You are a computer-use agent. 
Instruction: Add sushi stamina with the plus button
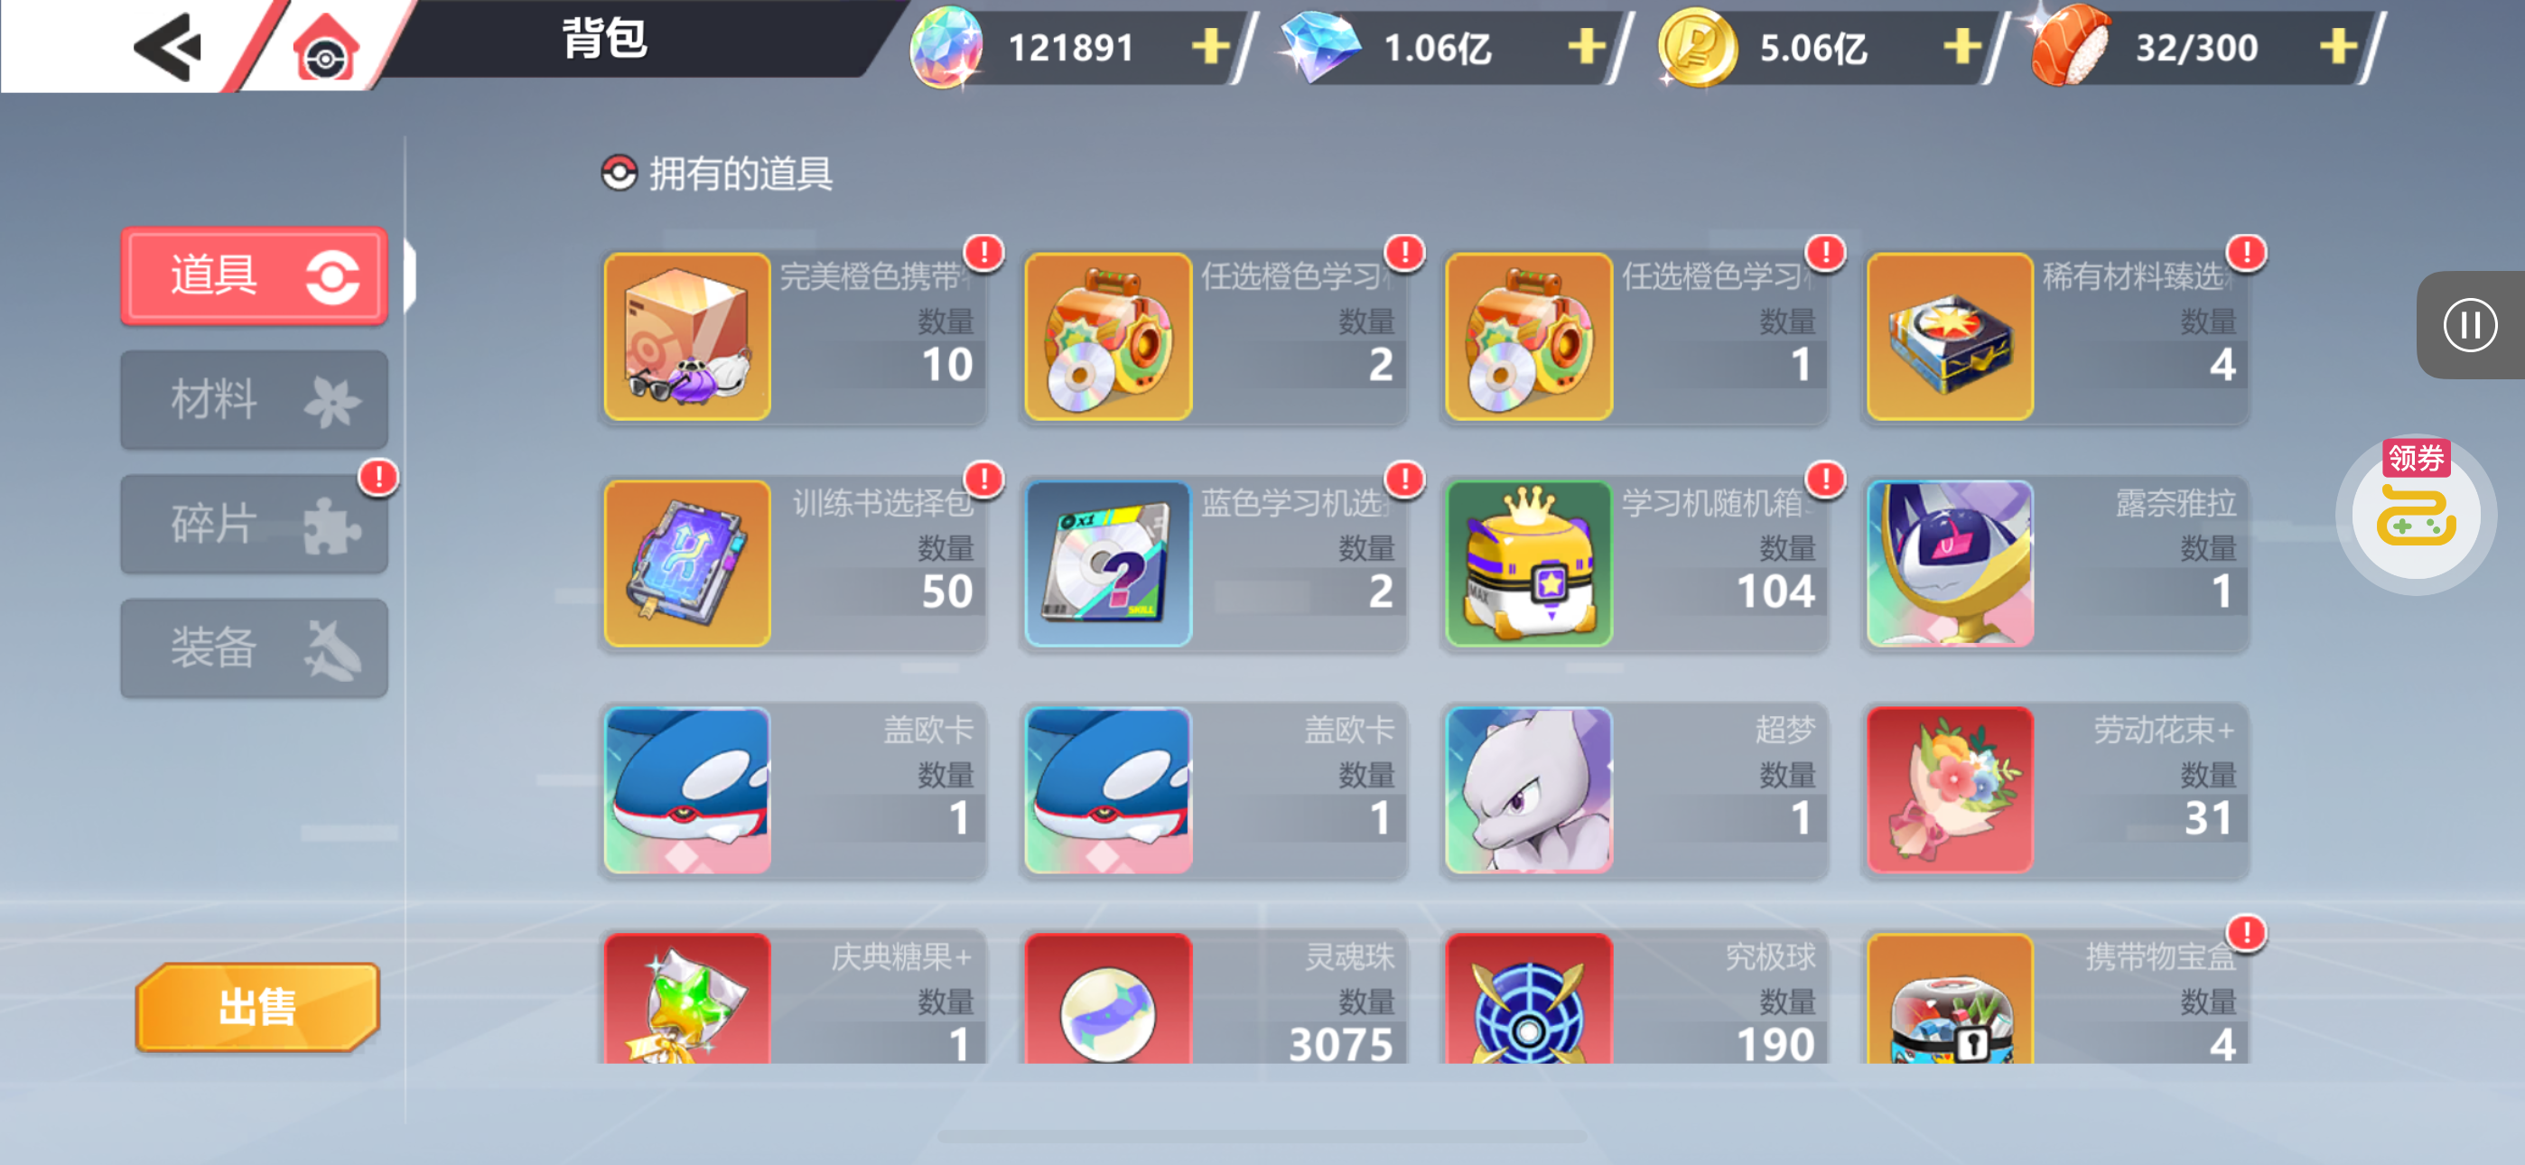(2340, 46)
